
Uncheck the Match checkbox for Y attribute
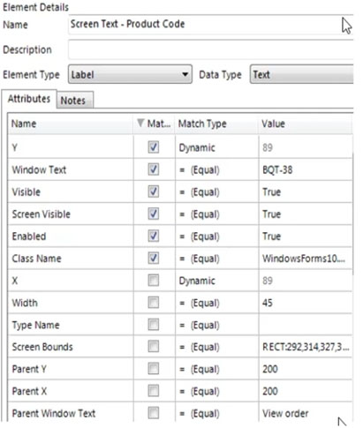[x=154, y=146]
